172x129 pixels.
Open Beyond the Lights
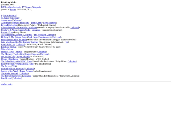click(9, 25)
